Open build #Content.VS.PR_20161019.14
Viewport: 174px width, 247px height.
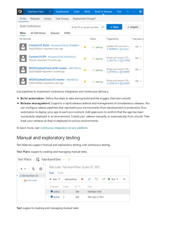coord(62,57)
